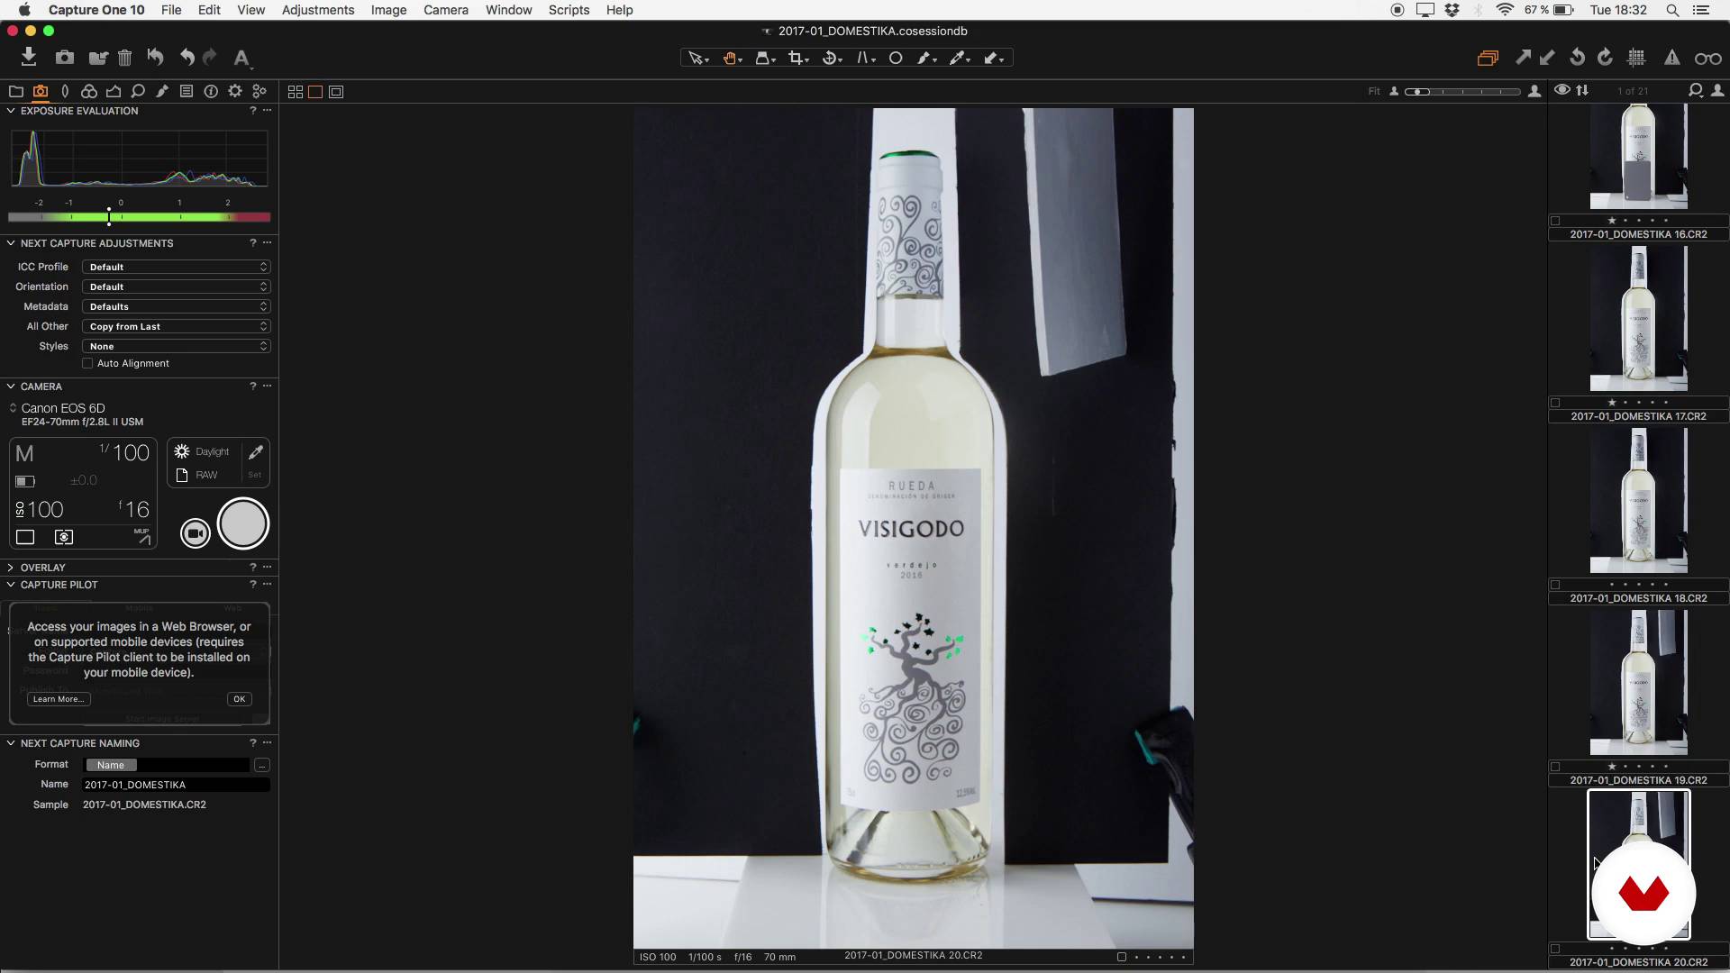Click the Live View camera button
Screen dimensions: 1730x973
[x=195, y=533]
